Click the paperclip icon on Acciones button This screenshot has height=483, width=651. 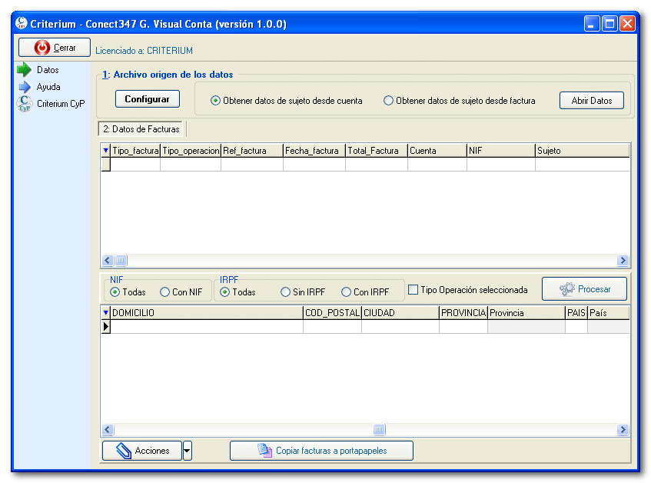coord(123,451)
